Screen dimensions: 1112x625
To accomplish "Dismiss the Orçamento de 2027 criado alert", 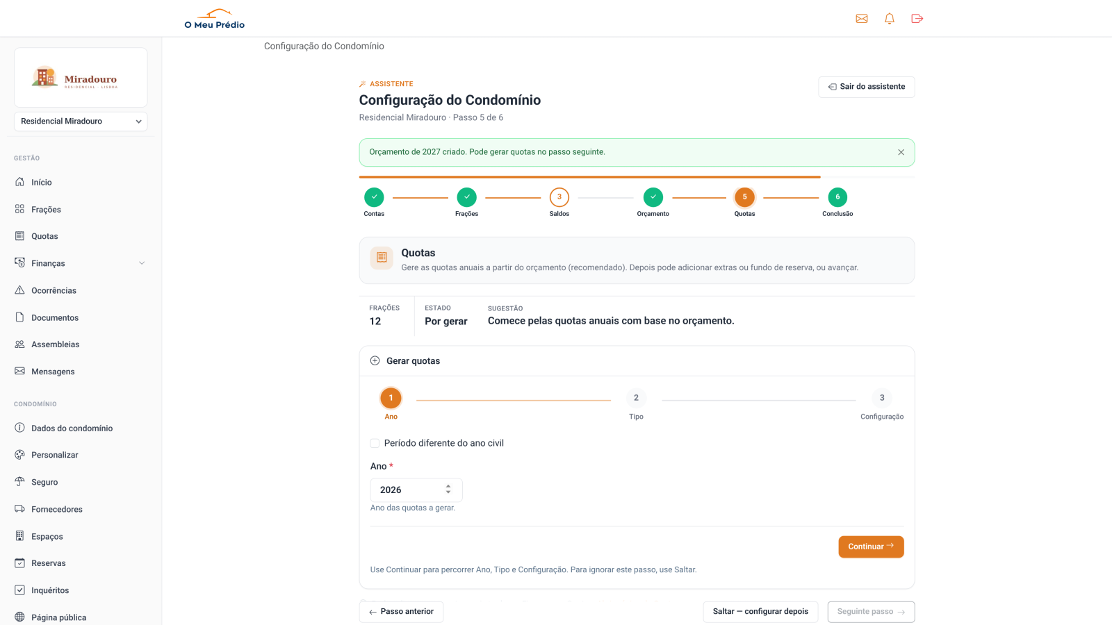I will click(x=901, y=152).
